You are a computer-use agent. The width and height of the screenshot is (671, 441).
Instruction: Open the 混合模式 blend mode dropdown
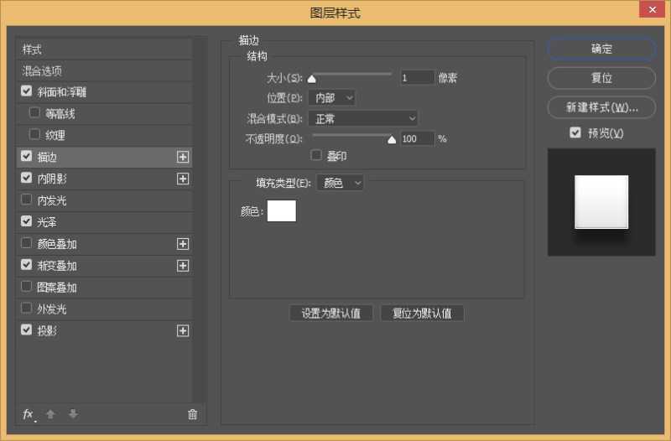click(362, 118)
